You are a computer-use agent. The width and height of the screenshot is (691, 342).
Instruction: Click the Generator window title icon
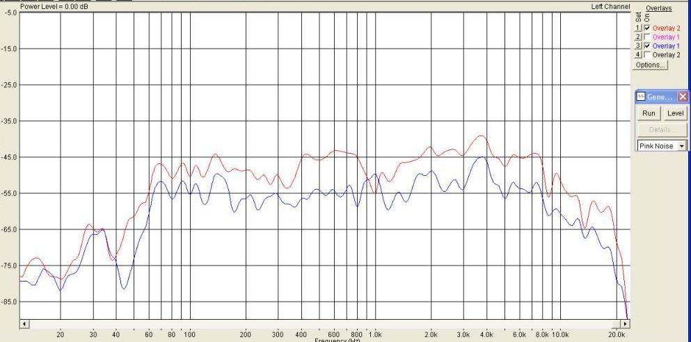[x=641, y=97]
